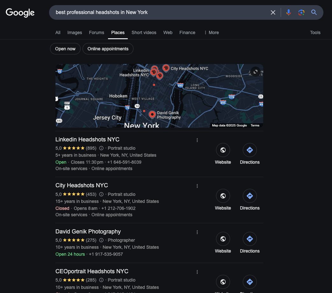Open options menu for David Genik Photography
The image size is (332, 293).
[197, 232]
